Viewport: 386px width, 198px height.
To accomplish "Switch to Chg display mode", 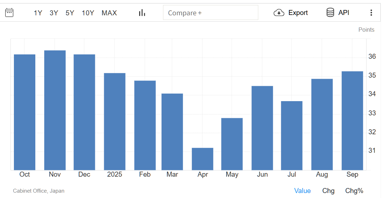I will [328, 191].
